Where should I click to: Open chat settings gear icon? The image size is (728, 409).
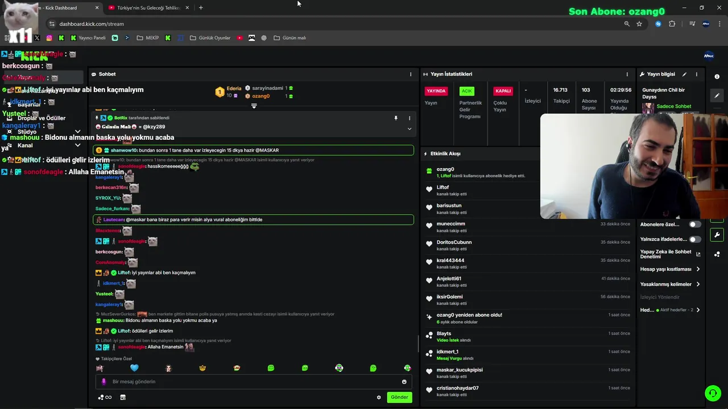coord(379,397)
